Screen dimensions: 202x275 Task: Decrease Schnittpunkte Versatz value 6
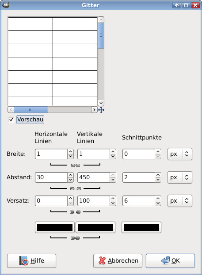click(158, 203)
